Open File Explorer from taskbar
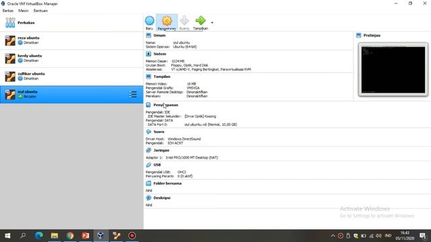This screenshot has width=431, height=242. (x=55, y=236)
